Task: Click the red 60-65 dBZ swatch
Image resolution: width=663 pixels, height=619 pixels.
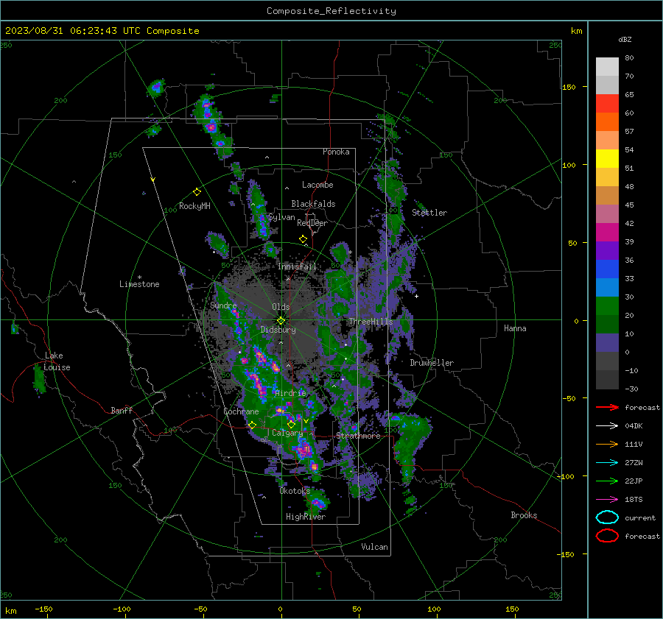Action: (607, 104)
